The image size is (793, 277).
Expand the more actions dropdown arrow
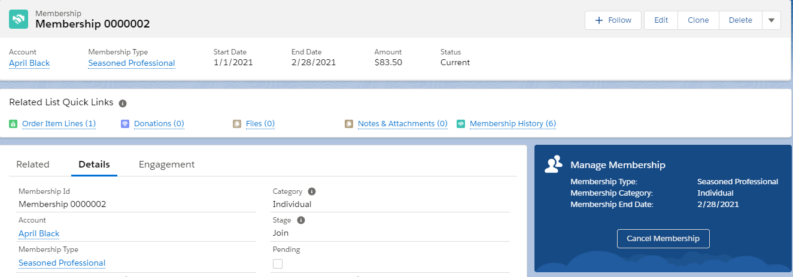tap(771, 20)
